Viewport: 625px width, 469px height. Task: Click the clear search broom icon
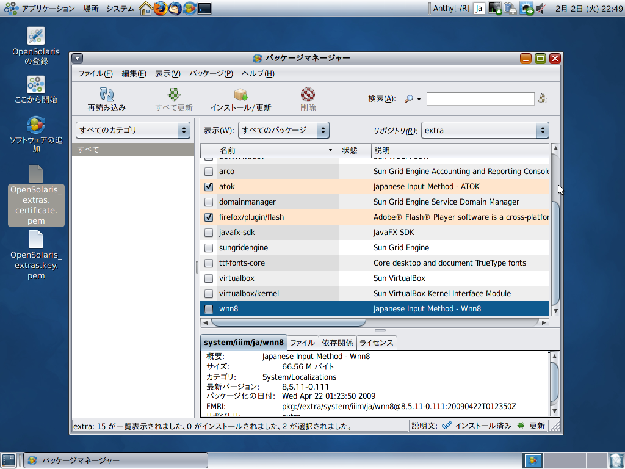click(x=542, y=98)
